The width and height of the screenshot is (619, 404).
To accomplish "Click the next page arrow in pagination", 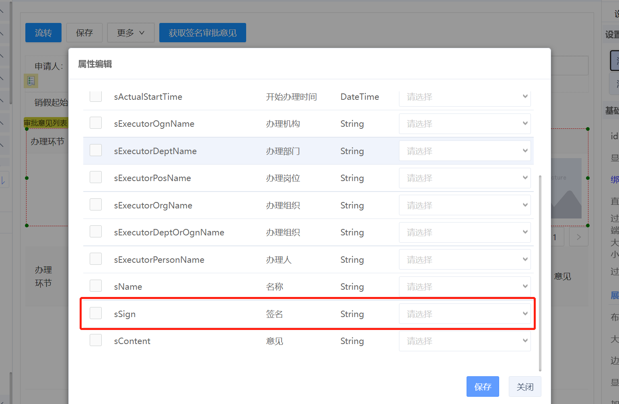I will pyautogui.click(x=578, y=237).
